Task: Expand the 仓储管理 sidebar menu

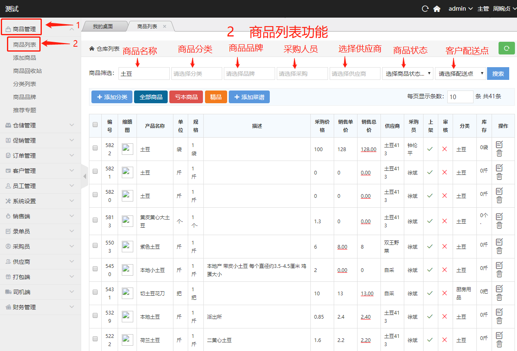Action: click(x=40, y=125)
